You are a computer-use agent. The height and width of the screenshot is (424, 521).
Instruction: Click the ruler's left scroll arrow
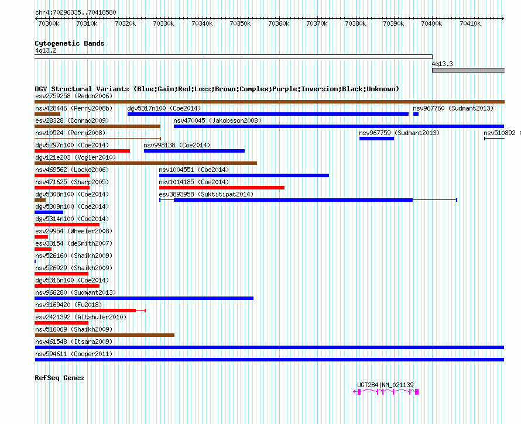(x=36, y=18)
